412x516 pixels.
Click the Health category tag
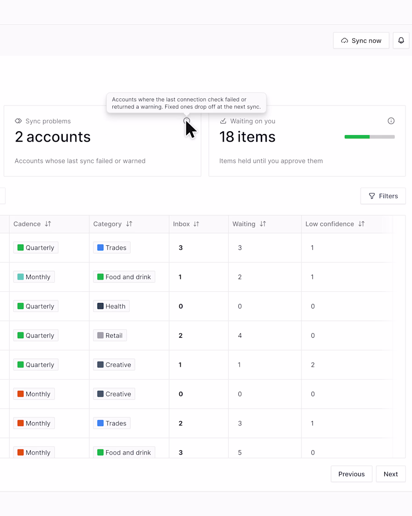click(x=111, y=306)
